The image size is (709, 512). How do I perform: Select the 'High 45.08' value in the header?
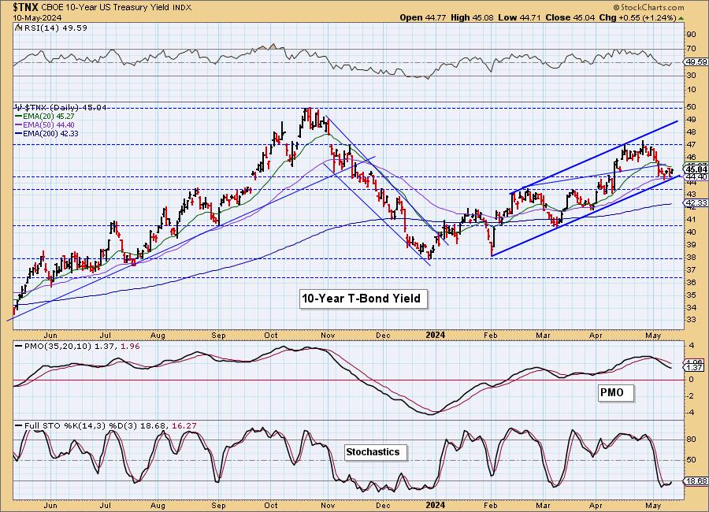(472, 17)
